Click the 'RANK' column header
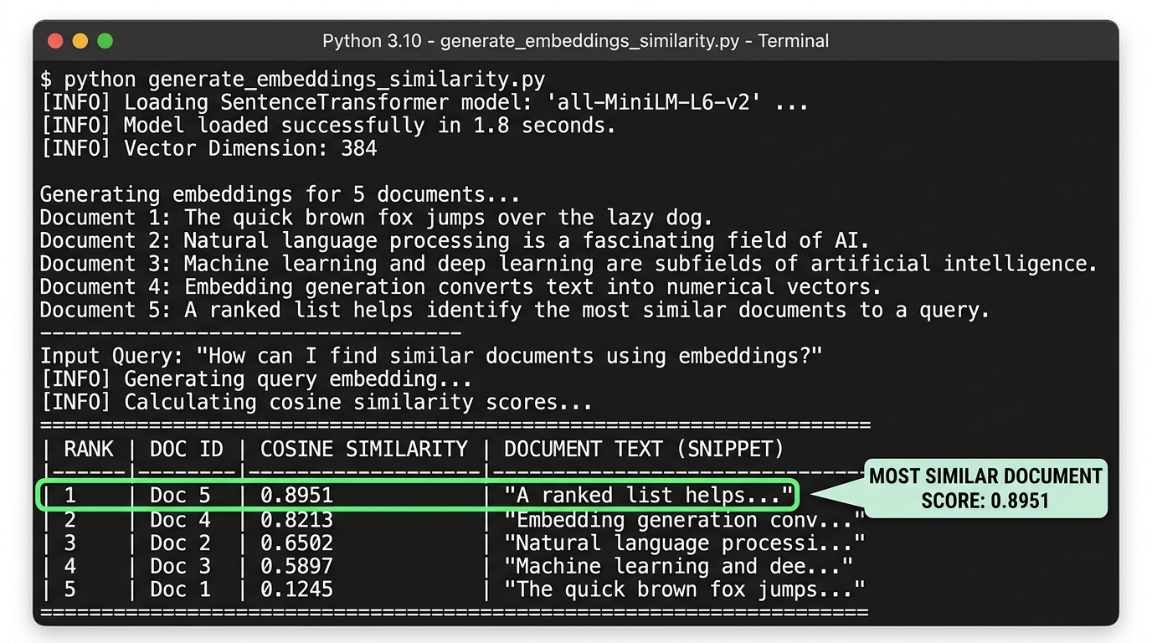 [x=89, y=449]
